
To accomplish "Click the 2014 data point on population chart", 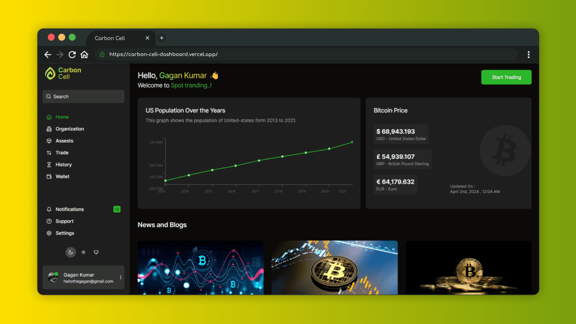I will [x=189, y=175].
